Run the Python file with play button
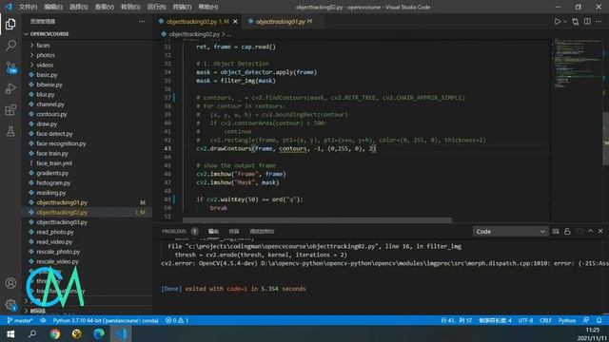 [558, 22]
